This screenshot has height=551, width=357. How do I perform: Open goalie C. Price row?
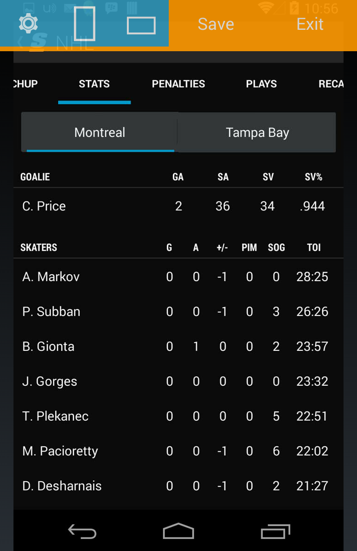pyautogui.click(x=178, y=206)
